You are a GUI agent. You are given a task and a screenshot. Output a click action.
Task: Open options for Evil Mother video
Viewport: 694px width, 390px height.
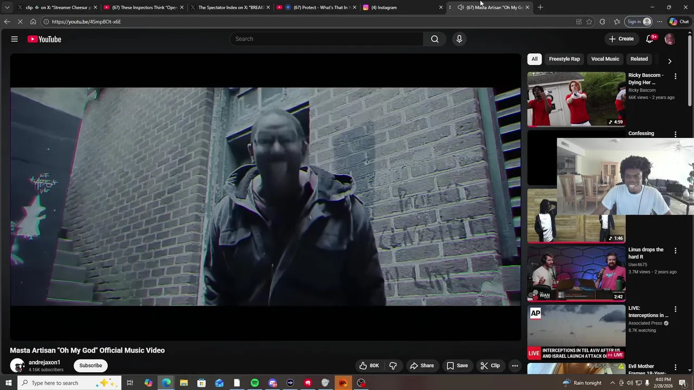point(676,367)
